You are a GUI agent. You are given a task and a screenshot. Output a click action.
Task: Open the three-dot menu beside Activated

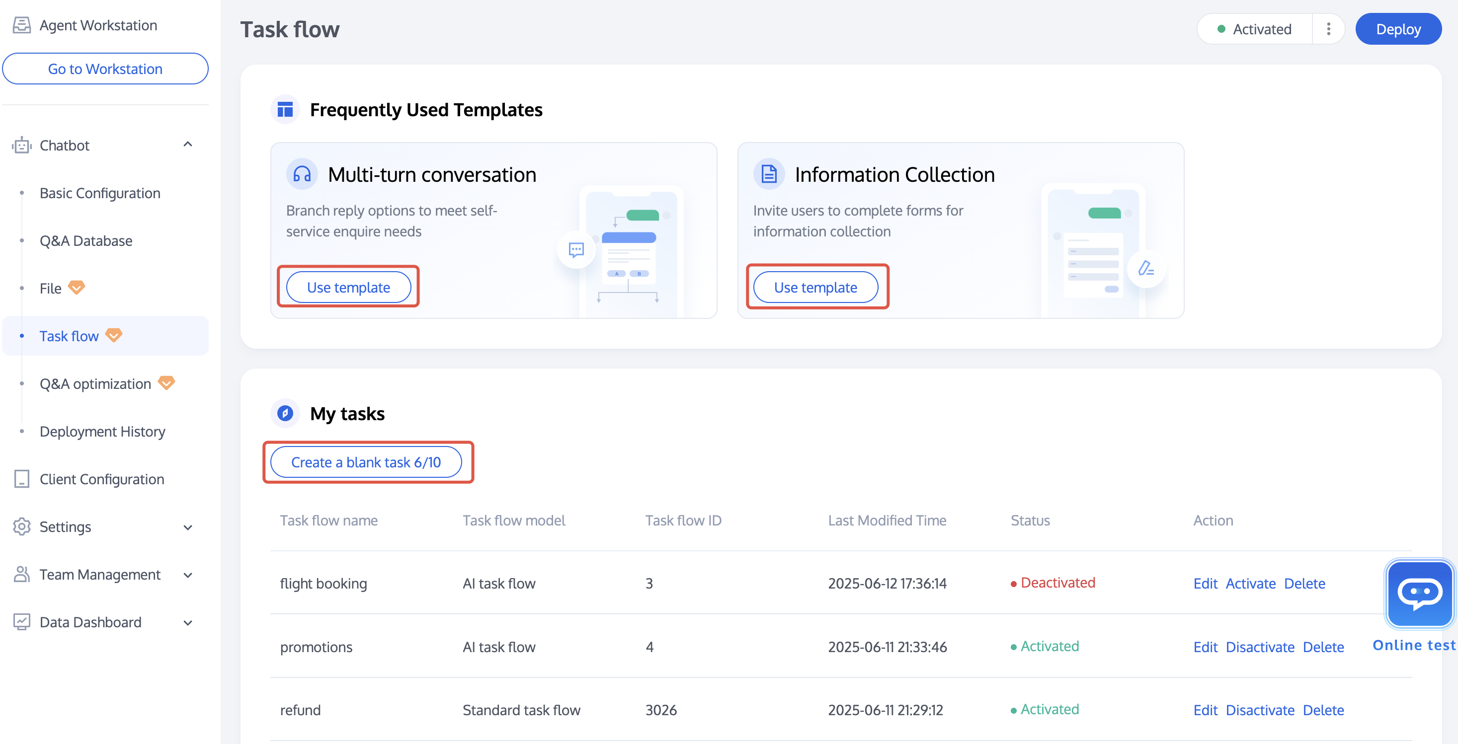click(1328, 29)
